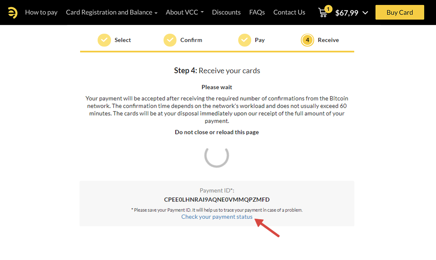Open the FAQs menu item
The width and height of the screenshot is (436, 260).
(257, 12)
